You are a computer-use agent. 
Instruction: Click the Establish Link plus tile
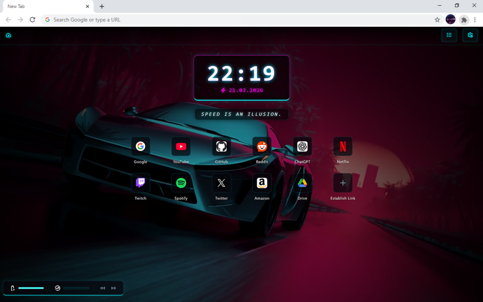point(343,183)
